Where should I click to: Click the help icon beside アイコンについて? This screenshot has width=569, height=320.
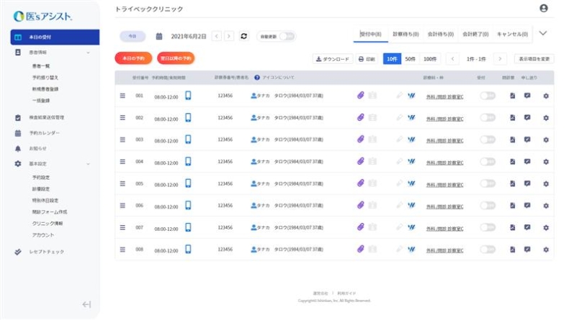click(x=257, y=77)
